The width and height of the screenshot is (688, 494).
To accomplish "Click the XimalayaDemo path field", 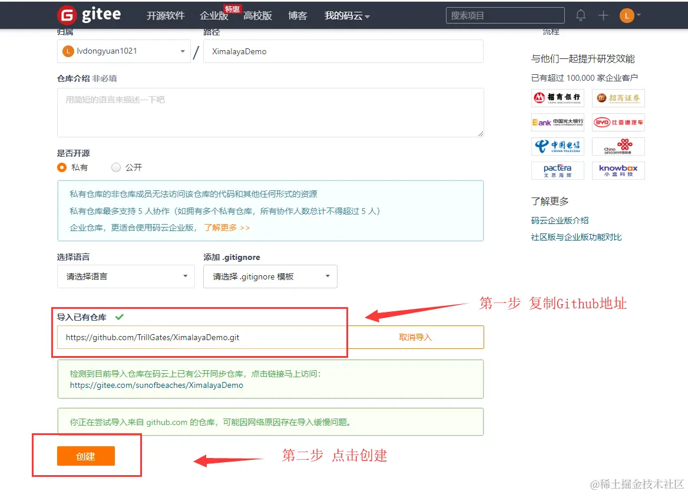I will 343,51.
